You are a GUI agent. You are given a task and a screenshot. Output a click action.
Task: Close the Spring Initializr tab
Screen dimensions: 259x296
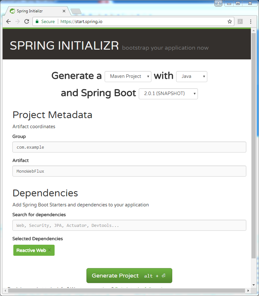64,11
